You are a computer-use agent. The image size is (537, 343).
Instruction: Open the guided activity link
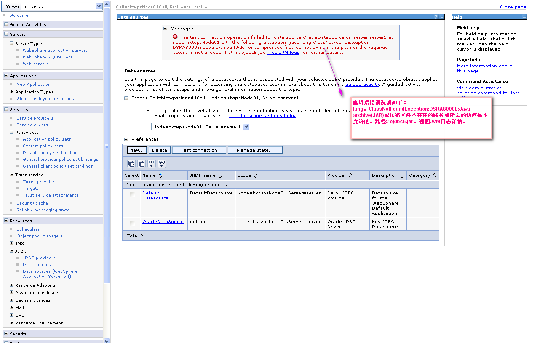coord(362,84)
